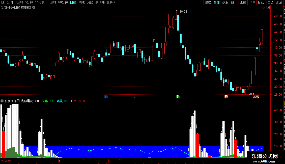Click the 30.00 price axis label

tap(278, 87)
